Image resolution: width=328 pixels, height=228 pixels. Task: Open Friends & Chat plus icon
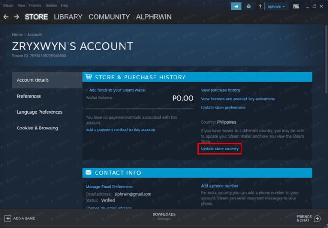click(x=318, y=218)
